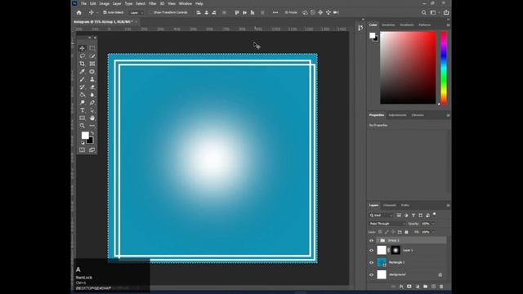The image size is (523, 294).
Task: Select the Eraser tool
Action: 92,87
